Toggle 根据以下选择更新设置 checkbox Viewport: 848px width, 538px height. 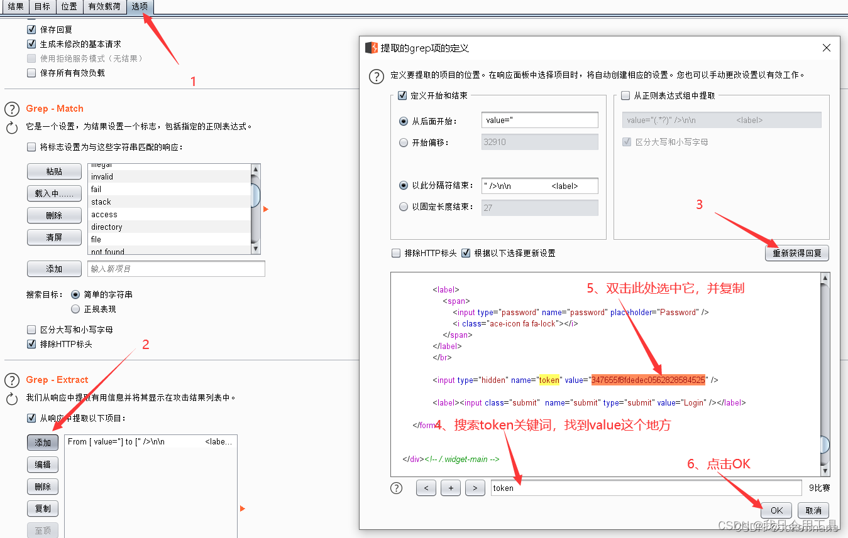466,253
